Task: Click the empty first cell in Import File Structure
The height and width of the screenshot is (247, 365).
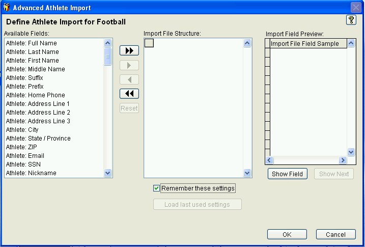Action: click(149, 43)
